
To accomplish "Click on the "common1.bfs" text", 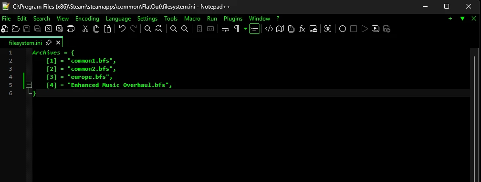I will point(90,61).
